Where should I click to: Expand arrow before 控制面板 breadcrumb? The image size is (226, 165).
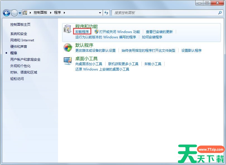coord(30,13)
